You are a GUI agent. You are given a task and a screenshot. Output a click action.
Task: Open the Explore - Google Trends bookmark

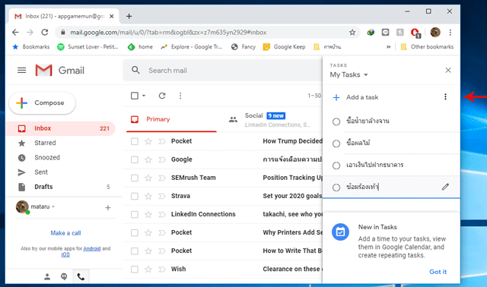(x=191, y=47)
